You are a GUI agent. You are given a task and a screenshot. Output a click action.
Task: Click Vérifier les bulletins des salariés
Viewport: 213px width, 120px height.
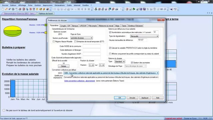point(21,60)
